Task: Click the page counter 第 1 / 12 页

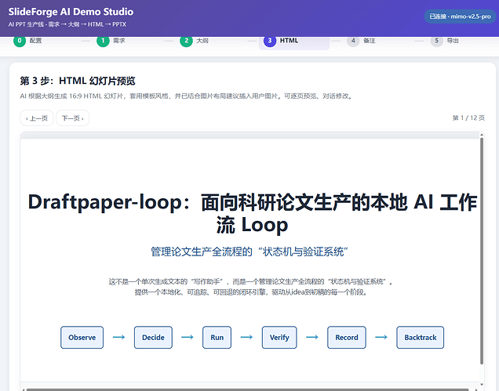Action: coord(468,118)
